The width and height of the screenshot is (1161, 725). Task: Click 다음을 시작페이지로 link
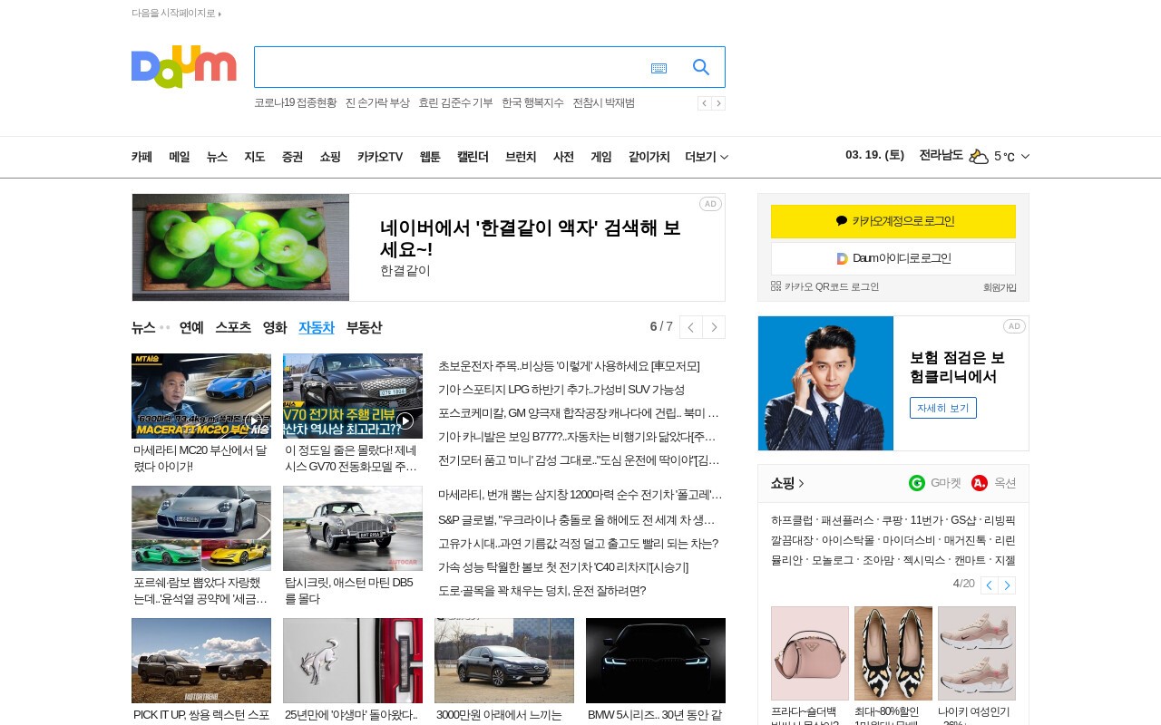click(176, 13)
